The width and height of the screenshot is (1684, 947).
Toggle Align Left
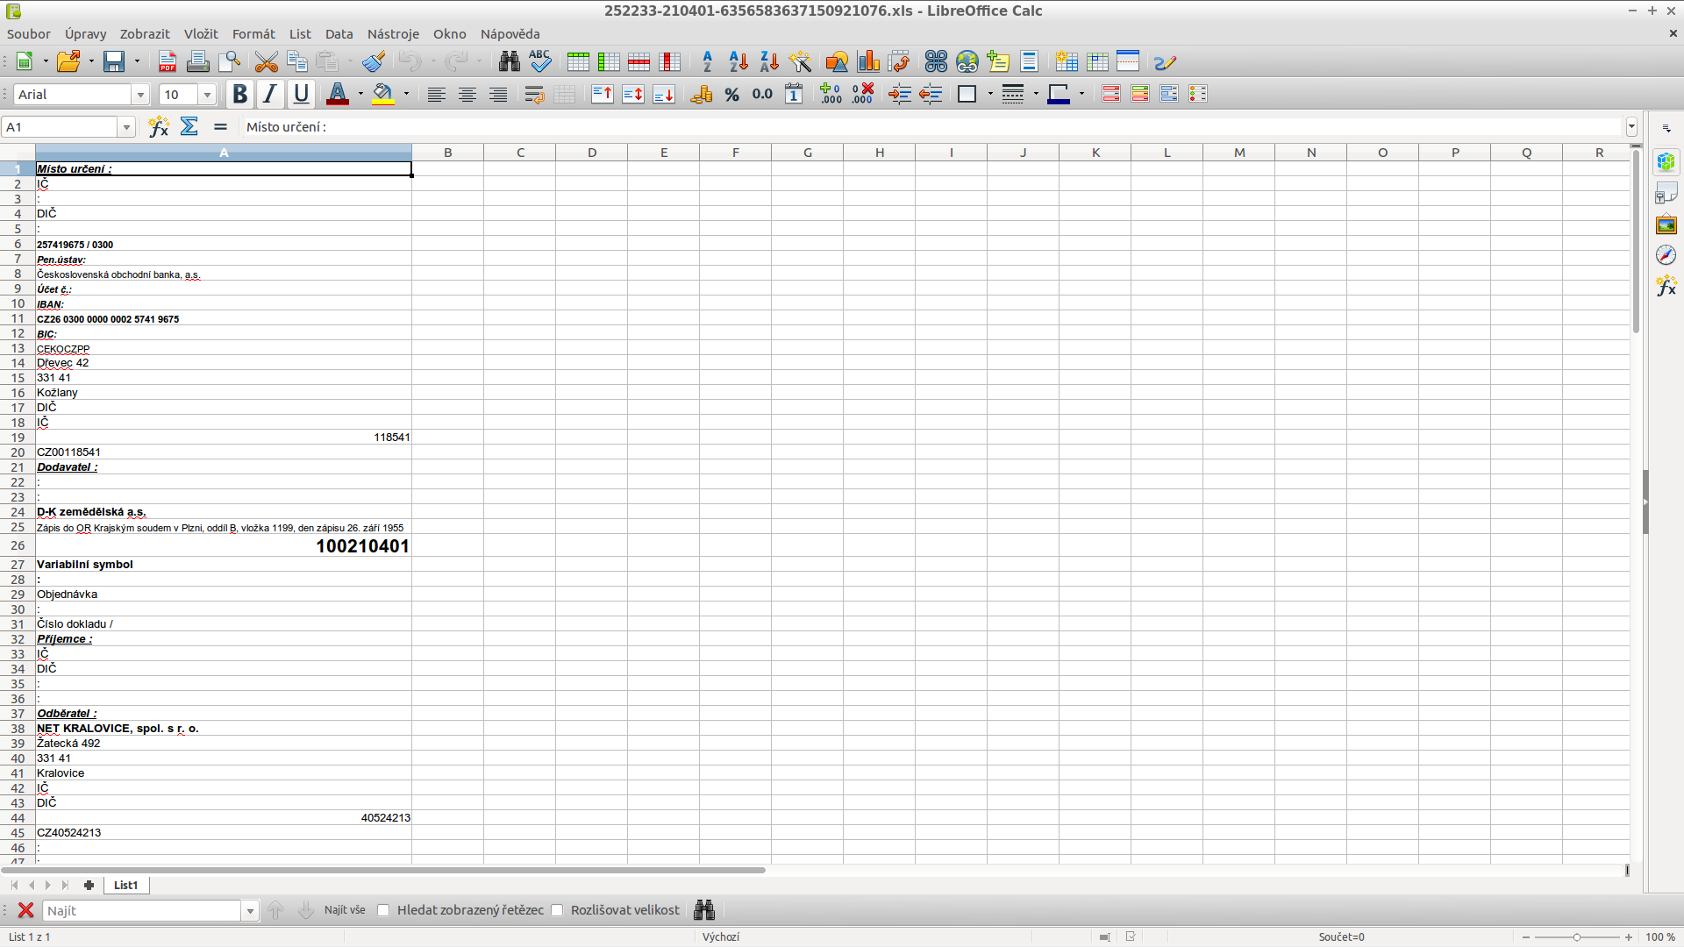pos(436,94)
